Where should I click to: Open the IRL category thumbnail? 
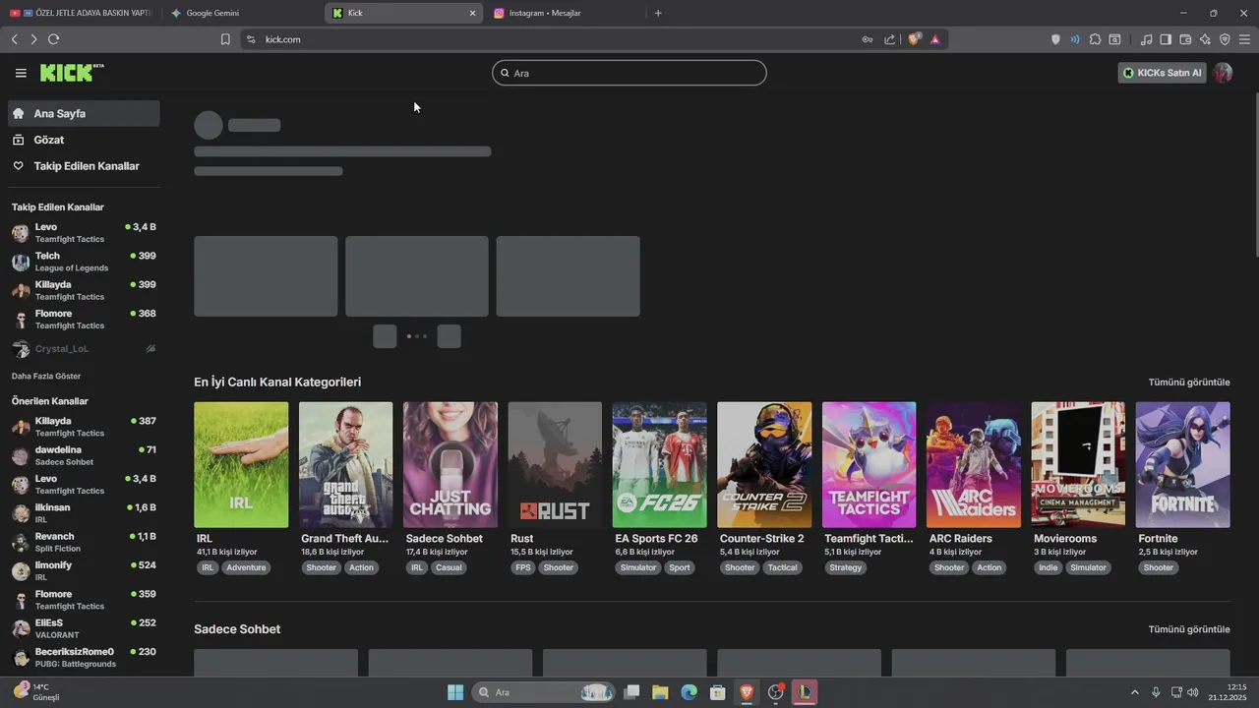241,464
